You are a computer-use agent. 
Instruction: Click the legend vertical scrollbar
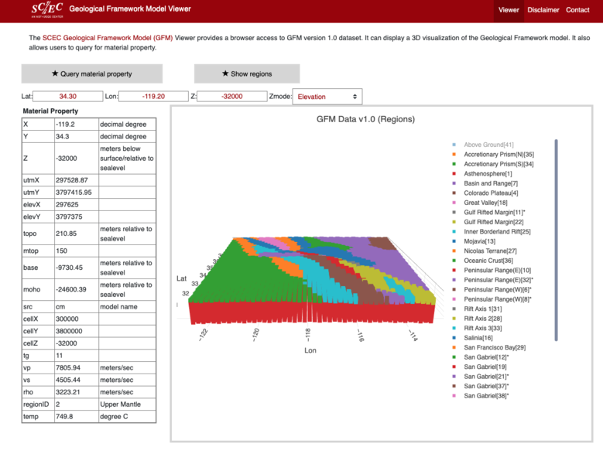coord(556,240)
